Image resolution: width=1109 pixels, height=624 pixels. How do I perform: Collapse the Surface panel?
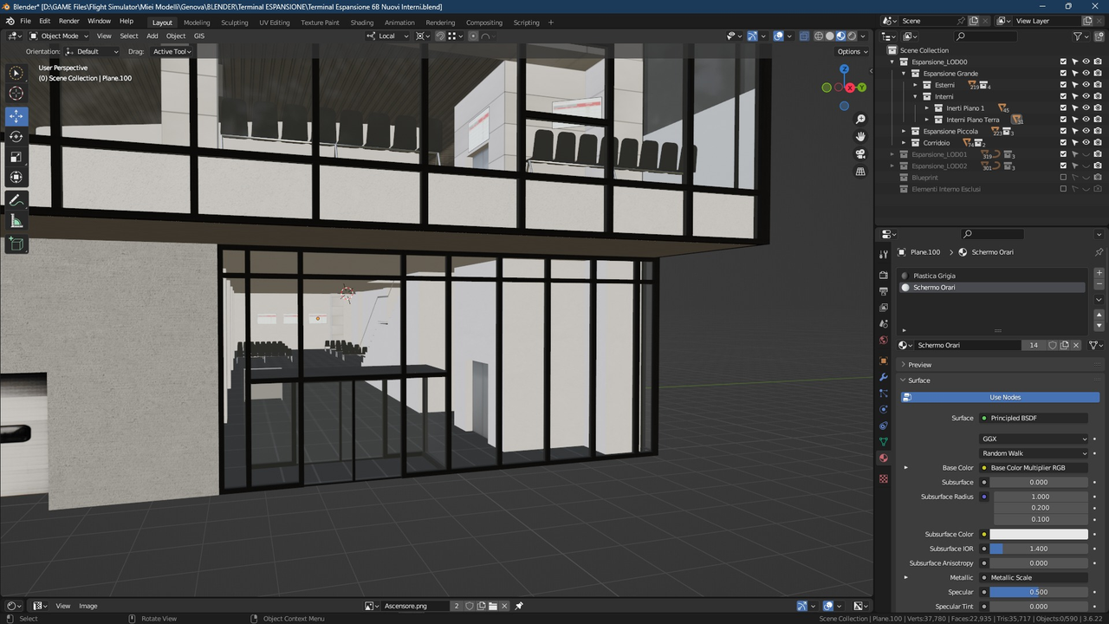[x=918, y=380]
